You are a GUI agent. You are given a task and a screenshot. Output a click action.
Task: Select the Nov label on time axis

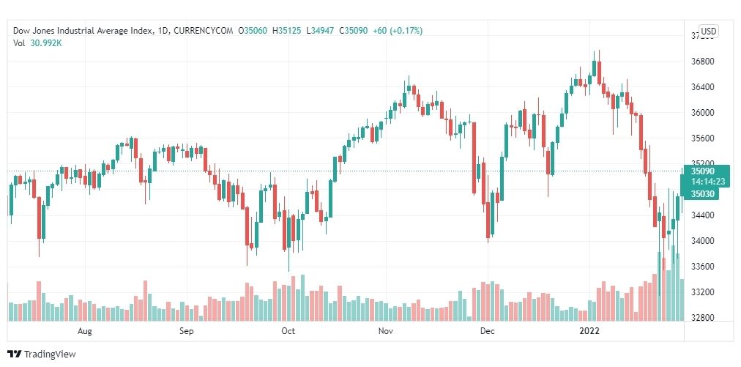point(386,331)
